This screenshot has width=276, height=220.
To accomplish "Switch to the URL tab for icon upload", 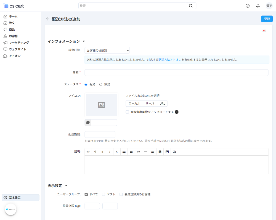I will coord(162,104).
